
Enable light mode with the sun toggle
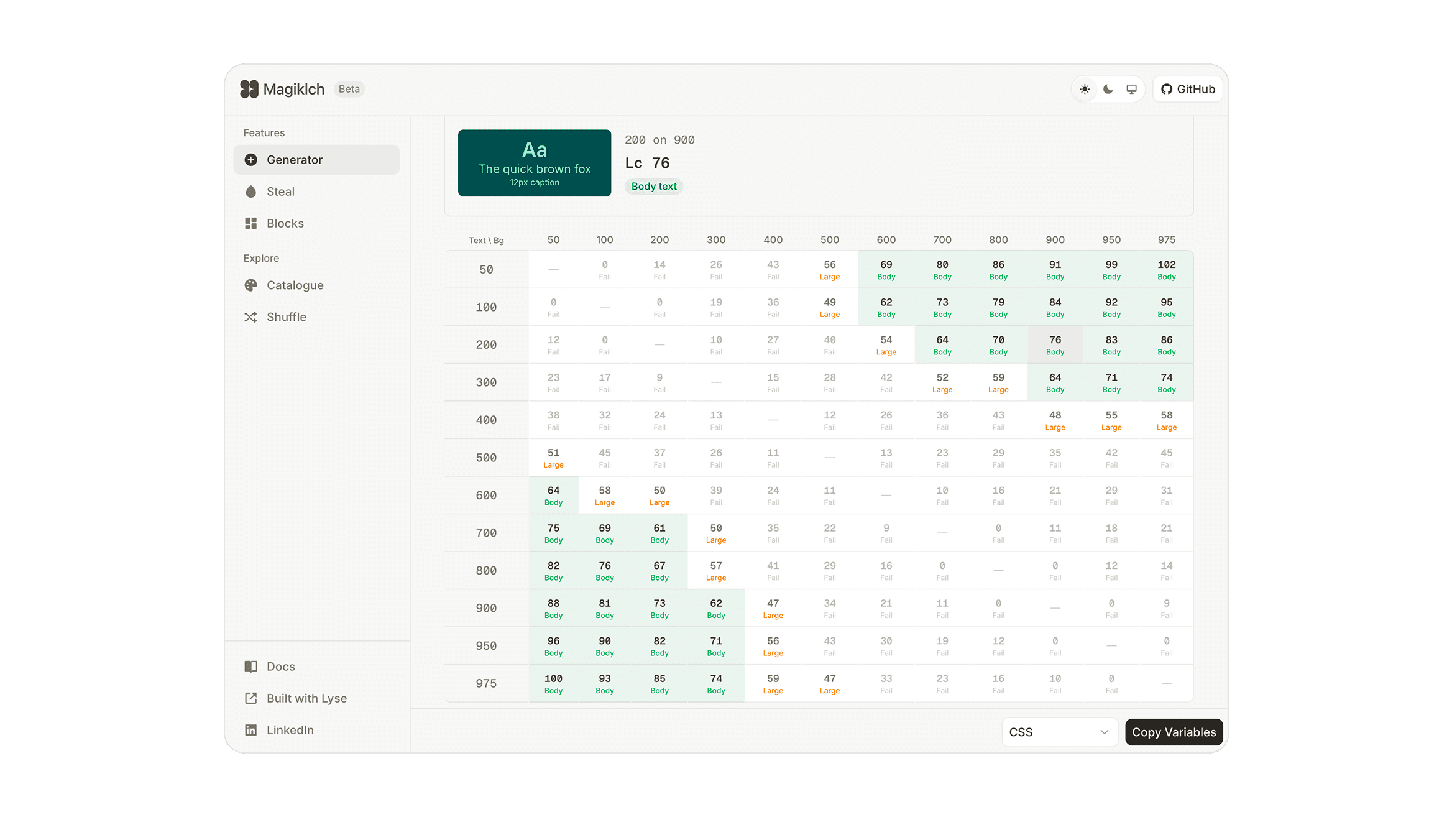point(1084,89)
